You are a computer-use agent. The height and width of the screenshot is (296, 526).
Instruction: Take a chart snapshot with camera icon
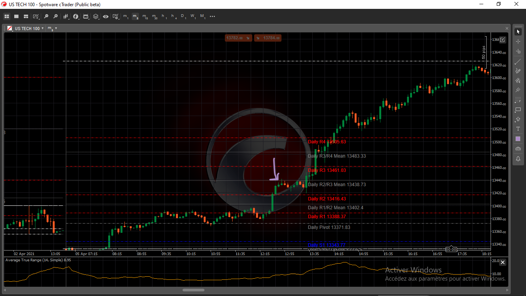[x=518, y=149]
